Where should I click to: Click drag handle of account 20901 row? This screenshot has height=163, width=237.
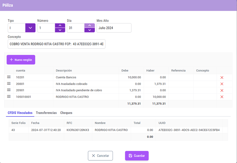9,90
